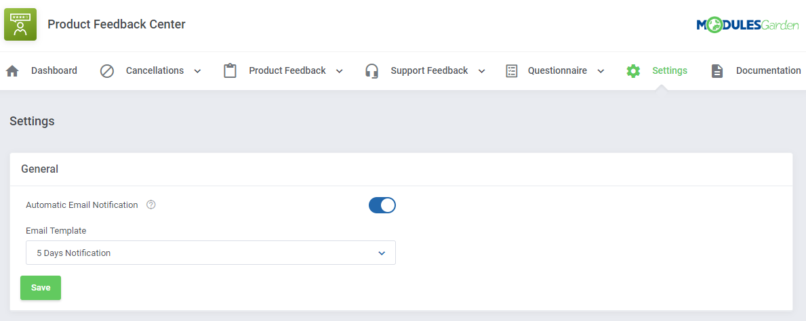The width and height of the screenshot is (806, 321).
Task: Click the Automatic Email Notification label
Action: 82,205
